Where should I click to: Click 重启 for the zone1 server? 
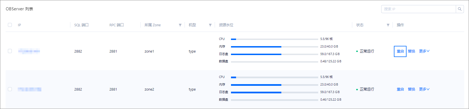point(400,51)
